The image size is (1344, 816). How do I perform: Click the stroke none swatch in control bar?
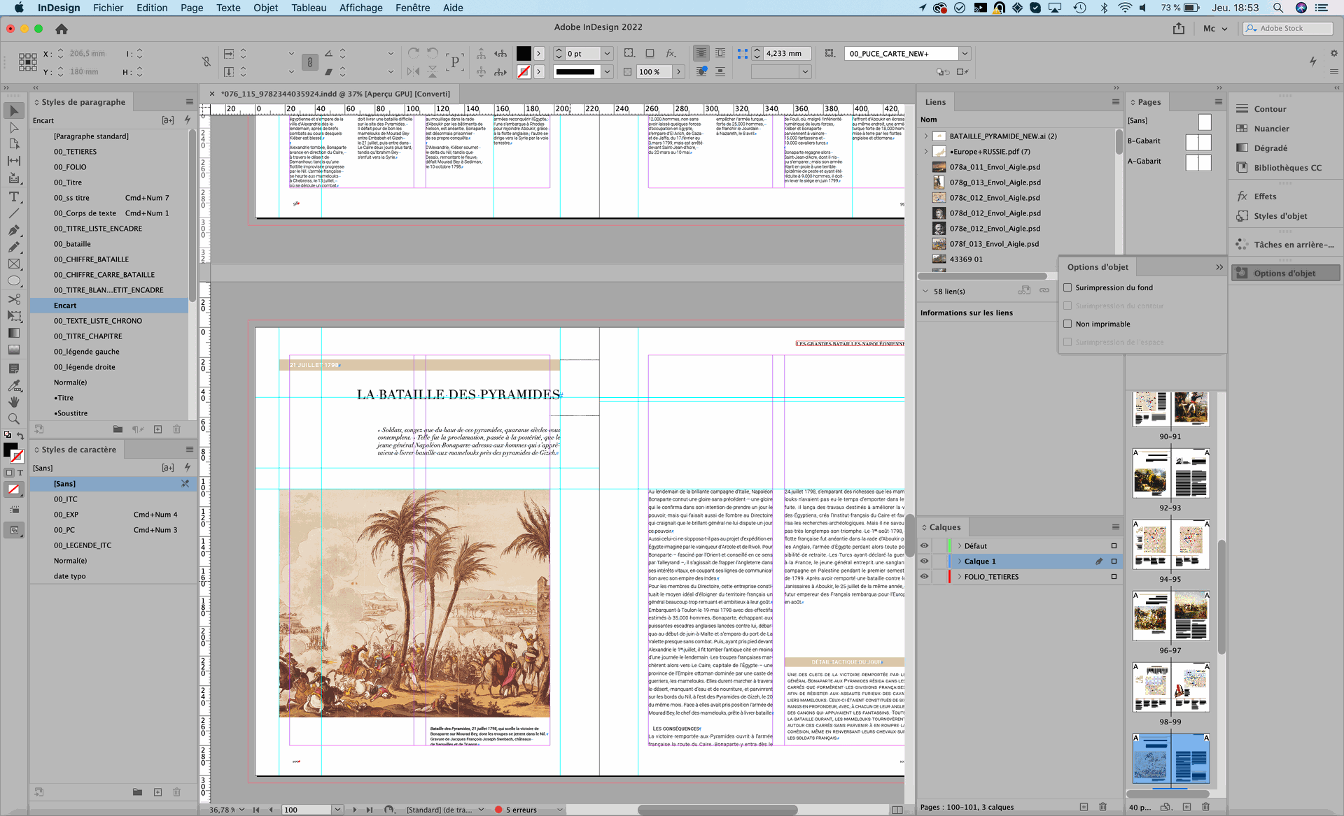(524, 71)
